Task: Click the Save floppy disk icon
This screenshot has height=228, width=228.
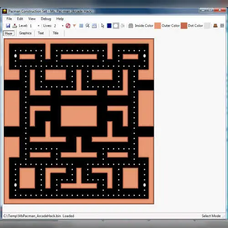Action: (8, 26)
